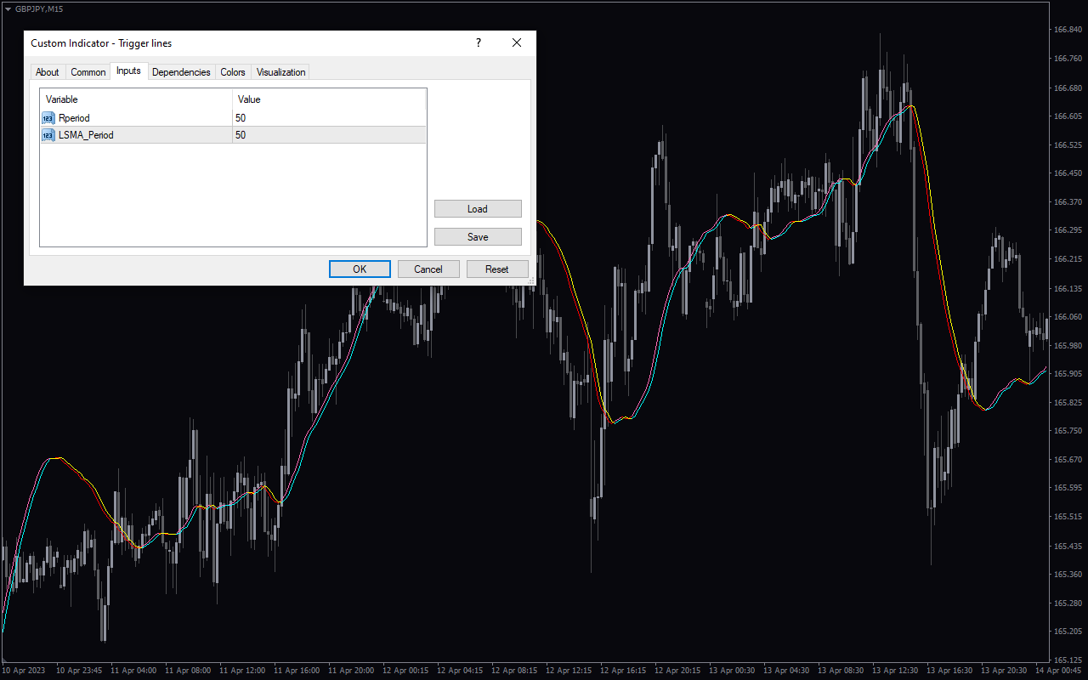This screenshot has width=1088, height=680.
Task: Click the GBPJPY,M15 chart title
Action: [x=39, y=8]
